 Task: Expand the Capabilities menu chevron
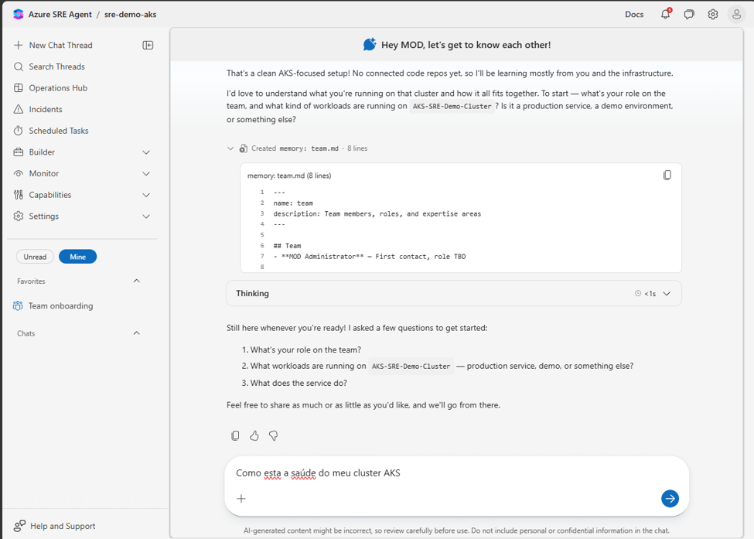pos(146,195)
